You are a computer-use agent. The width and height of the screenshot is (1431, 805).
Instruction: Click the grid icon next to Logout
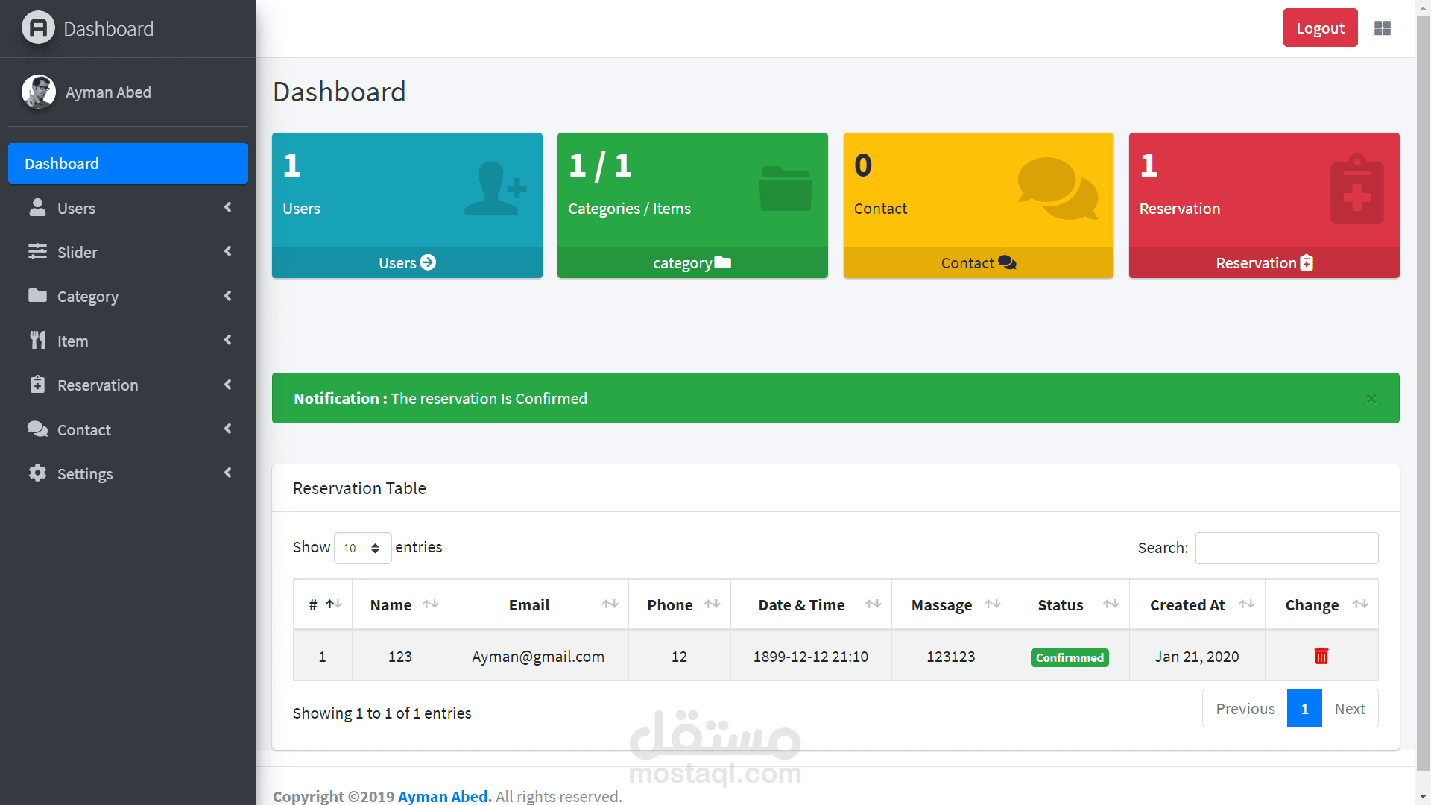1383,28
